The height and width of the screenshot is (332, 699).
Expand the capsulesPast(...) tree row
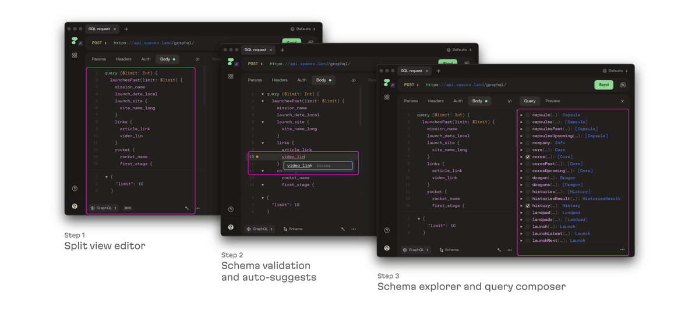(x=521, y=129)
